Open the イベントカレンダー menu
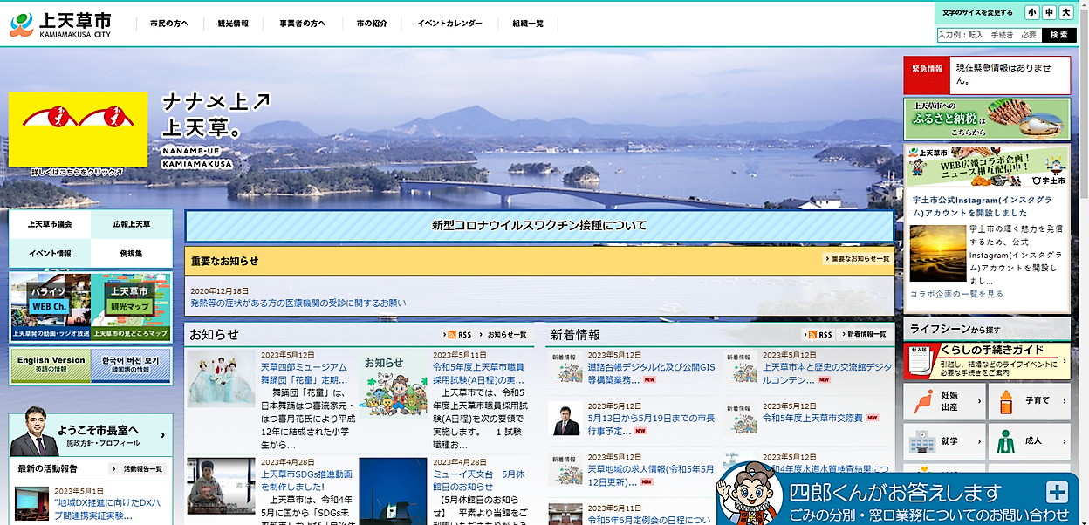The height and width of the screenshot is (525, 1089). click(449, 24)
